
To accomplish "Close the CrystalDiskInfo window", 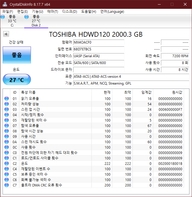I will (x=185, y=4).
